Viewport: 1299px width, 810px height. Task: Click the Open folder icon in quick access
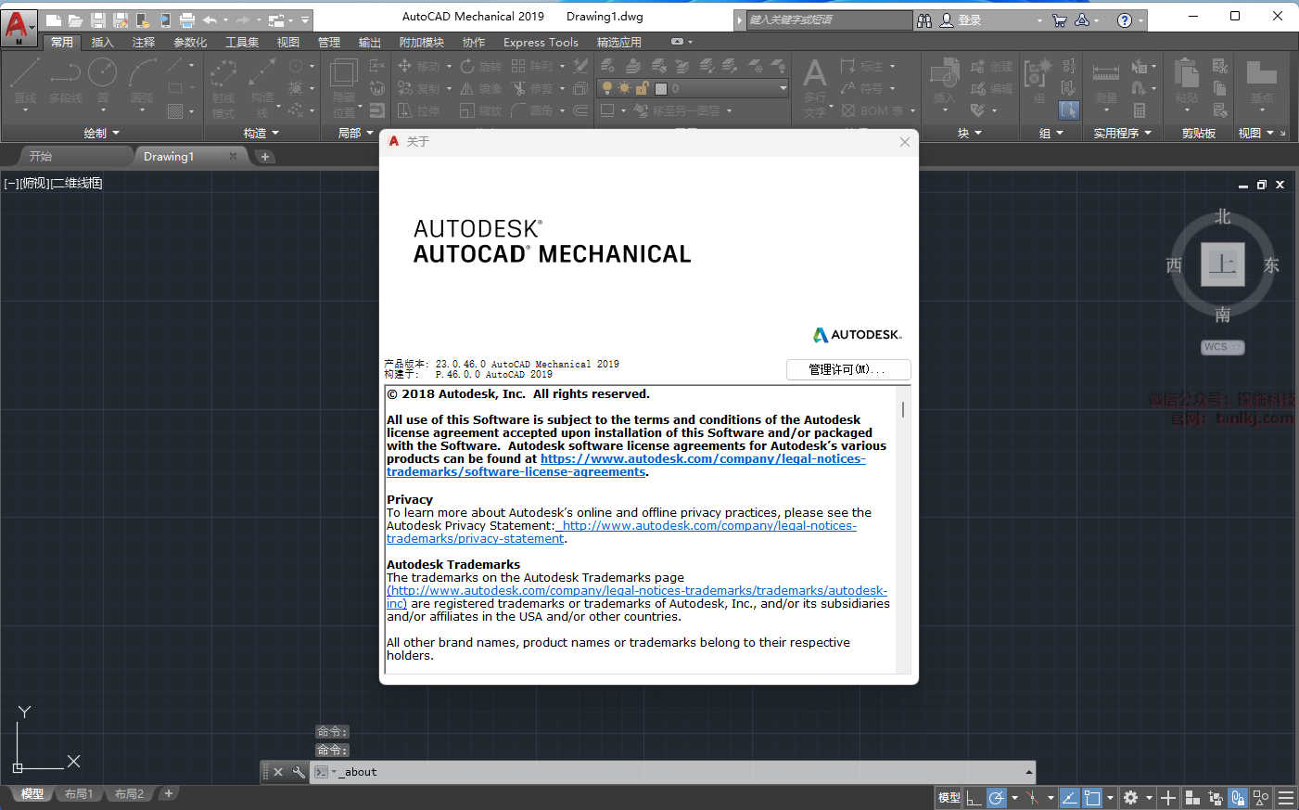coord(75,19)
